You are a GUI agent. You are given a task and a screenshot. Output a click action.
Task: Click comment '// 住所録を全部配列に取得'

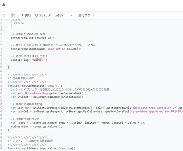(x=28, y=34)
